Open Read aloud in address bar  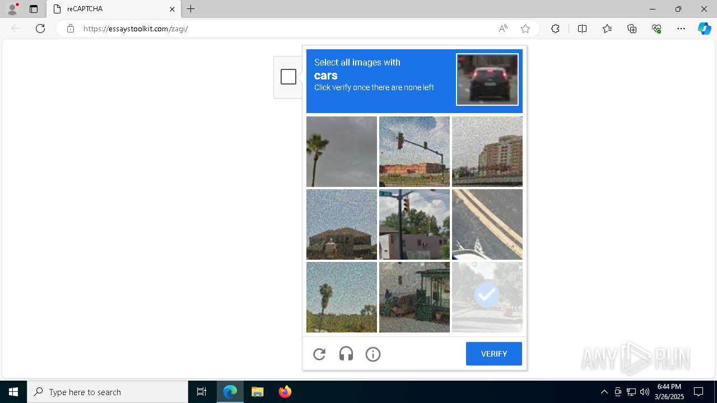pos(503,29)
